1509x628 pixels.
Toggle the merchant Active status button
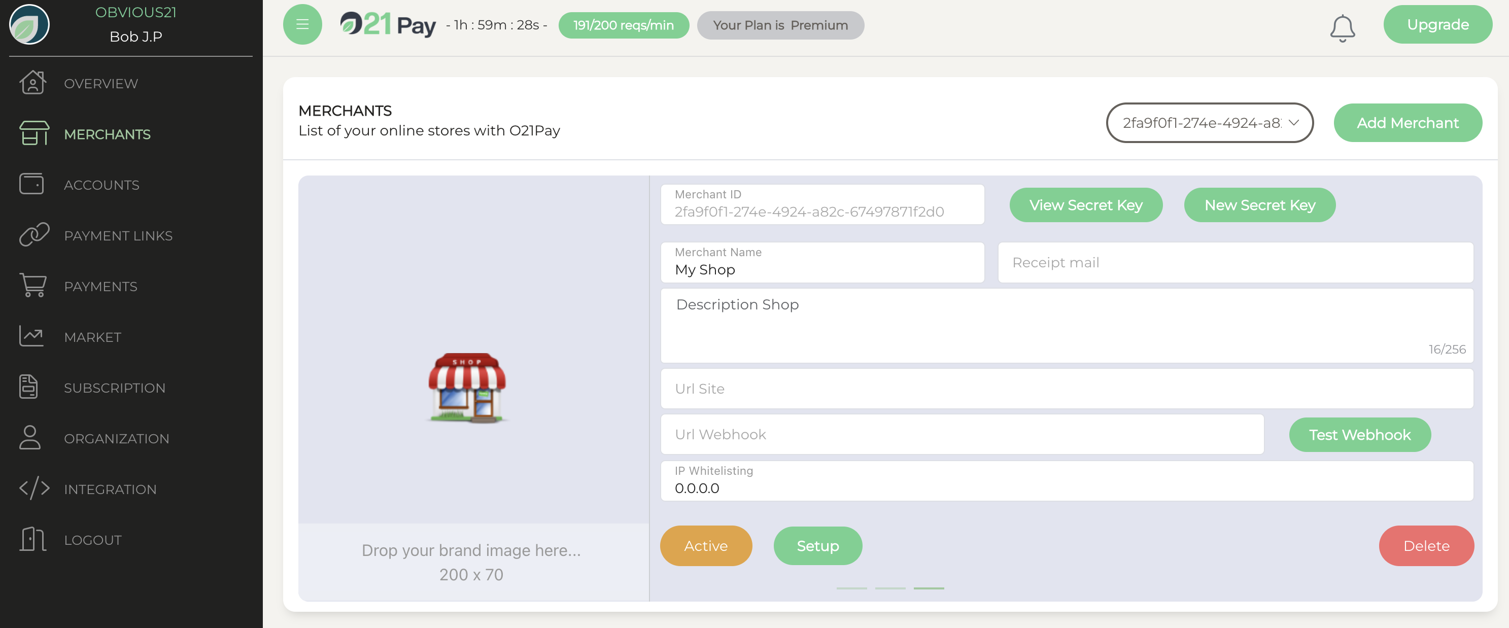(x=705, y=545)
